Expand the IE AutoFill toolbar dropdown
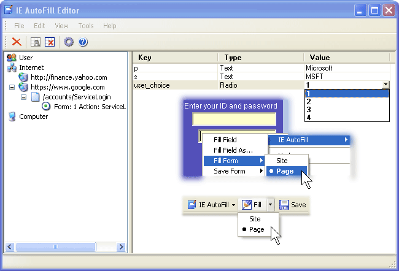 click(233, 205)
